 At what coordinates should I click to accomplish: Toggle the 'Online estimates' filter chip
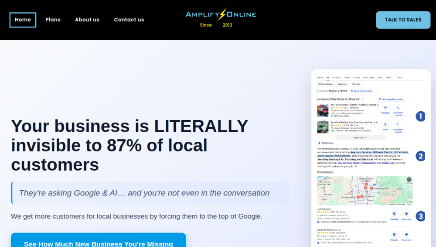tap(325, 84)
